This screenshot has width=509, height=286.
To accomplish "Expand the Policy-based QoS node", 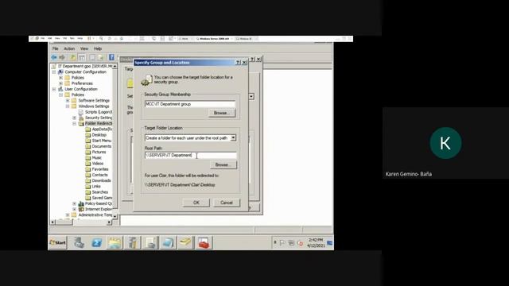I will pyautogui.click(x=74, y=203).
